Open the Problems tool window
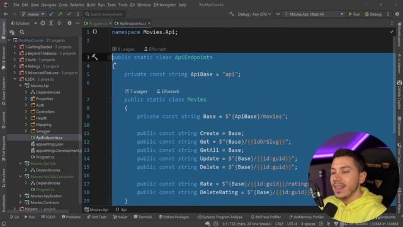Image resolution: width=403 pixels, height=227 pixels. [x=71, y=217]
